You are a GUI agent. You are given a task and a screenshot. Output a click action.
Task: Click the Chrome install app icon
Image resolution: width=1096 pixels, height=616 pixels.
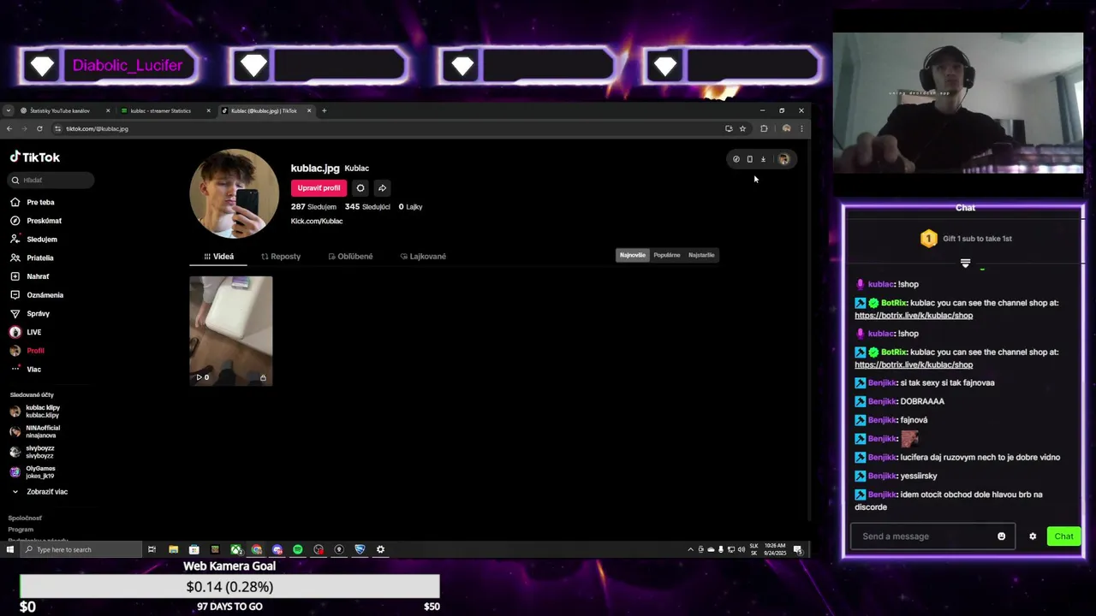[x=729, y=128]
